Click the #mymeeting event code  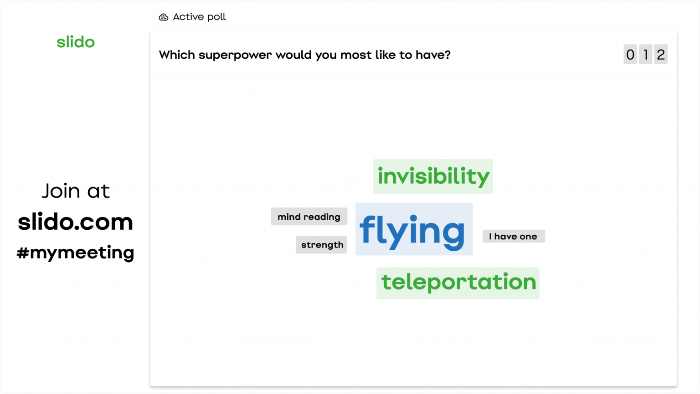pyautogui.click(x=76, y=253)
